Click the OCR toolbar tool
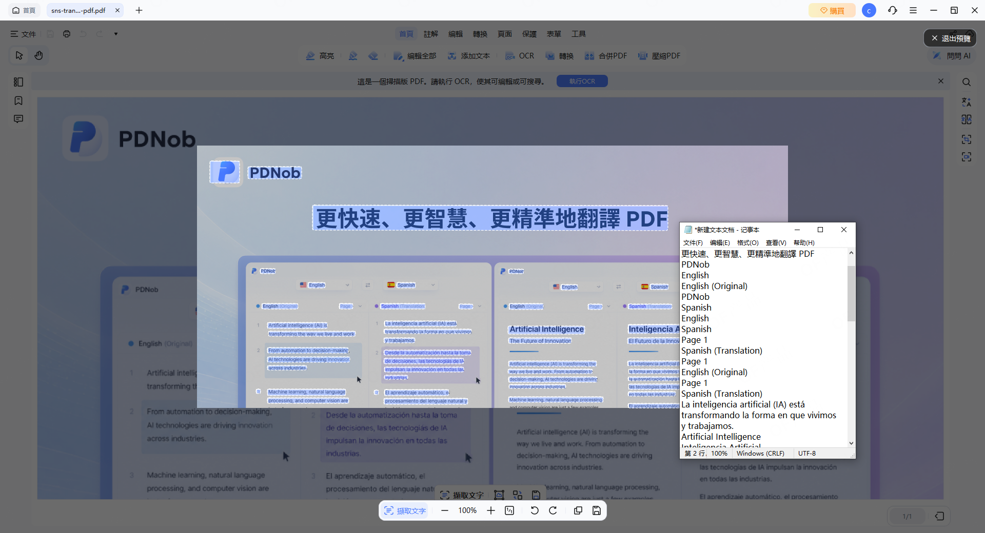Screen dimensions: 985x533 520,56
